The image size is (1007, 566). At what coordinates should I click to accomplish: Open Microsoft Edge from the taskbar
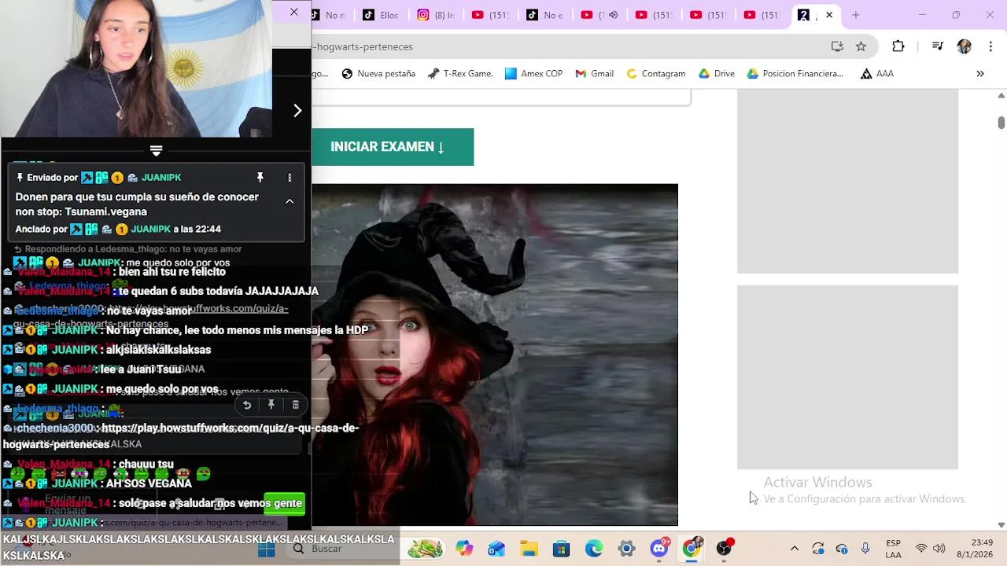point(594,549)
